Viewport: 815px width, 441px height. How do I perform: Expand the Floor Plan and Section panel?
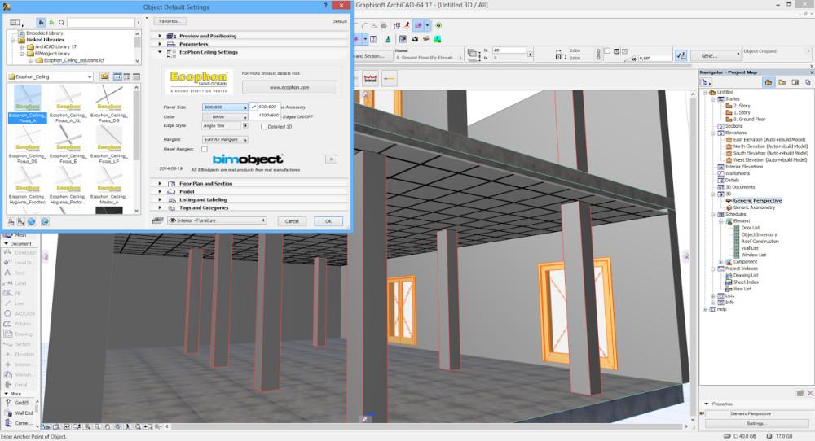pos(160,184)
